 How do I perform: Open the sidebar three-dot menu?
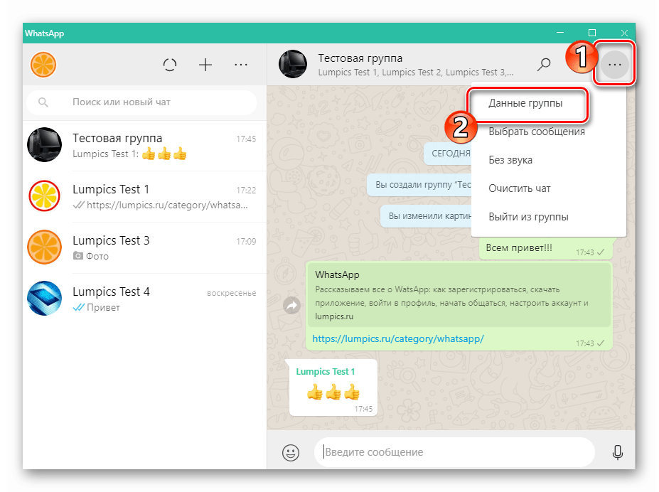click(241, 65)
